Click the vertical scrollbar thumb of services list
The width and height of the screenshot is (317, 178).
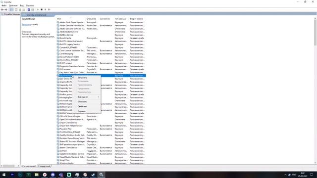point(315,33)
